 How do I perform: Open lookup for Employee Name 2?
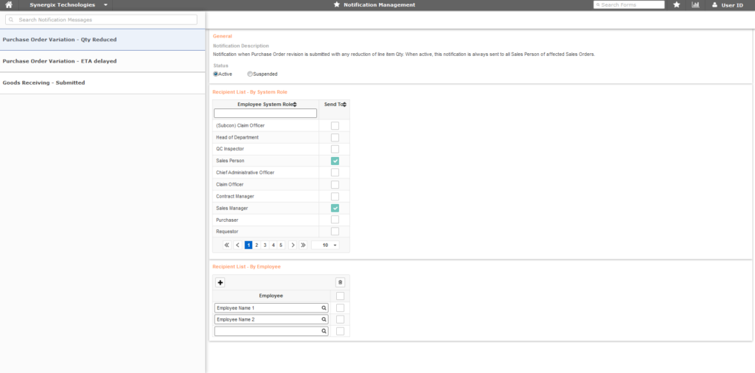(324, 320)
